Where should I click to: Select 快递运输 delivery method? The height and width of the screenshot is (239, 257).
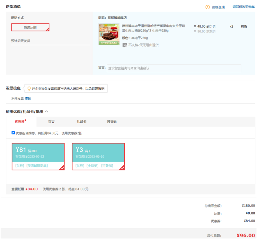[30, 27]
